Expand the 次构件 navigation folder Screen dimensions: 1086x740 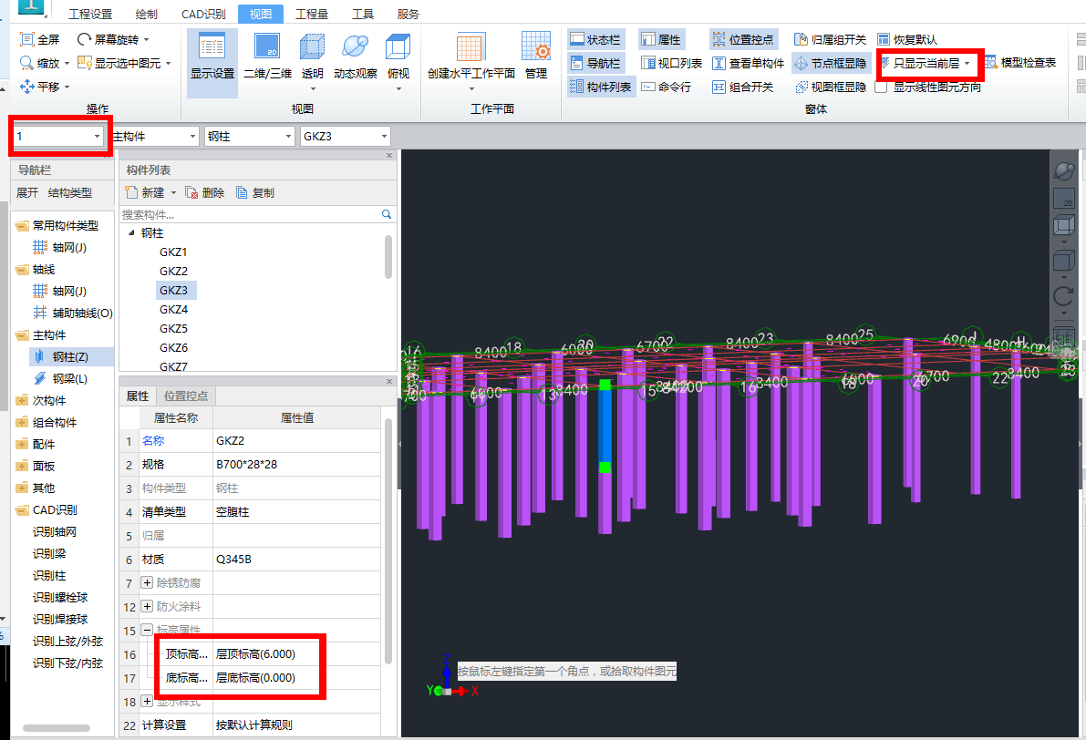(x=22, y=401)
